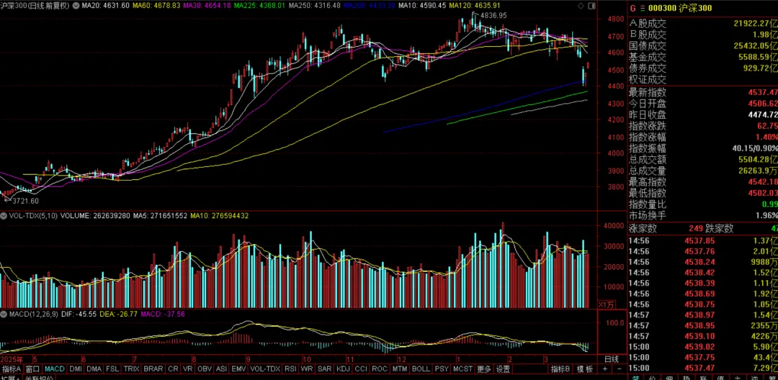
Task: Click the 日线 period label
Action: pyautogui.click(x=612, y=358)
